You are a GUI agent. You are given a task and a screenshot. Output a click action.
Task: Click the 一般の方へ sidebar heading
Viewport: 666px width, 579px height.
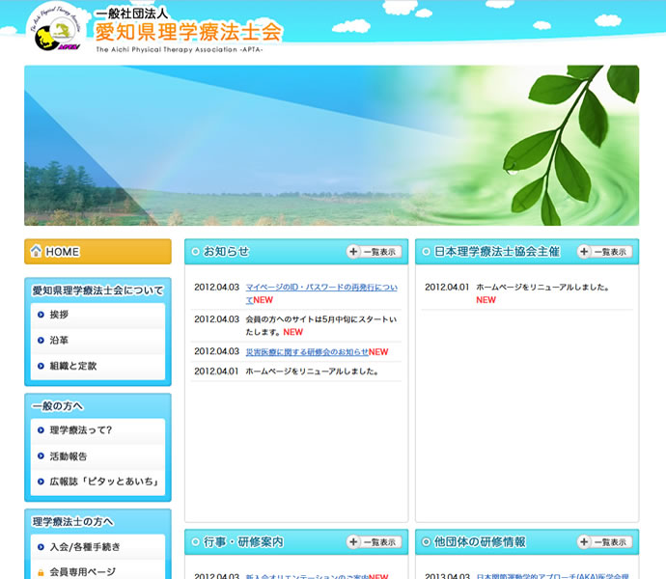[x=58, y=406]
